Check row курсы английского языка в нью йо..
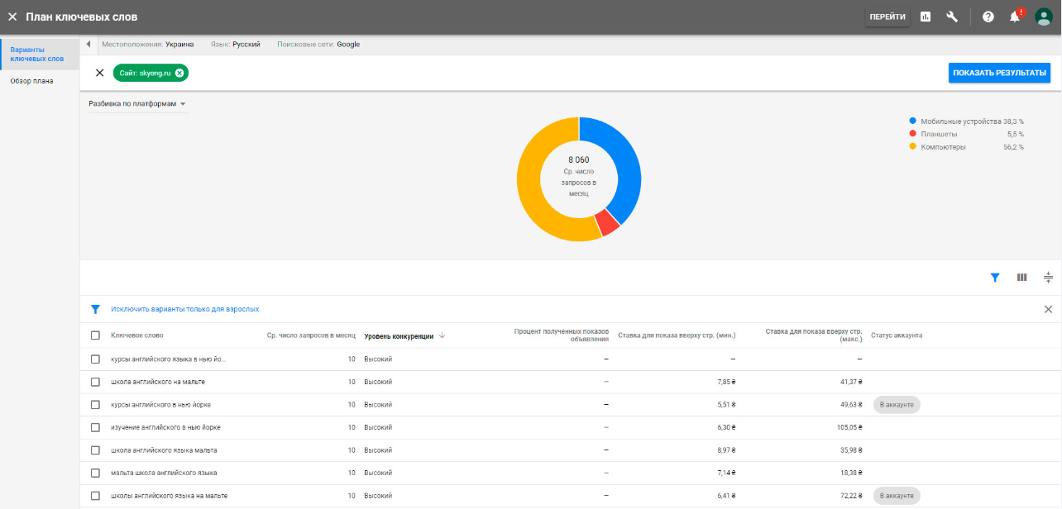 point(95,359)
